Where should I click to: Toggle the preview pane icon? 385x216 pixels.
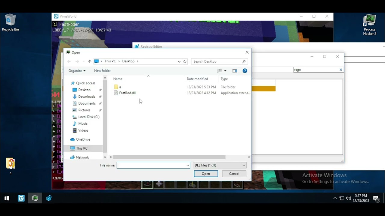[x=235, y=71]
